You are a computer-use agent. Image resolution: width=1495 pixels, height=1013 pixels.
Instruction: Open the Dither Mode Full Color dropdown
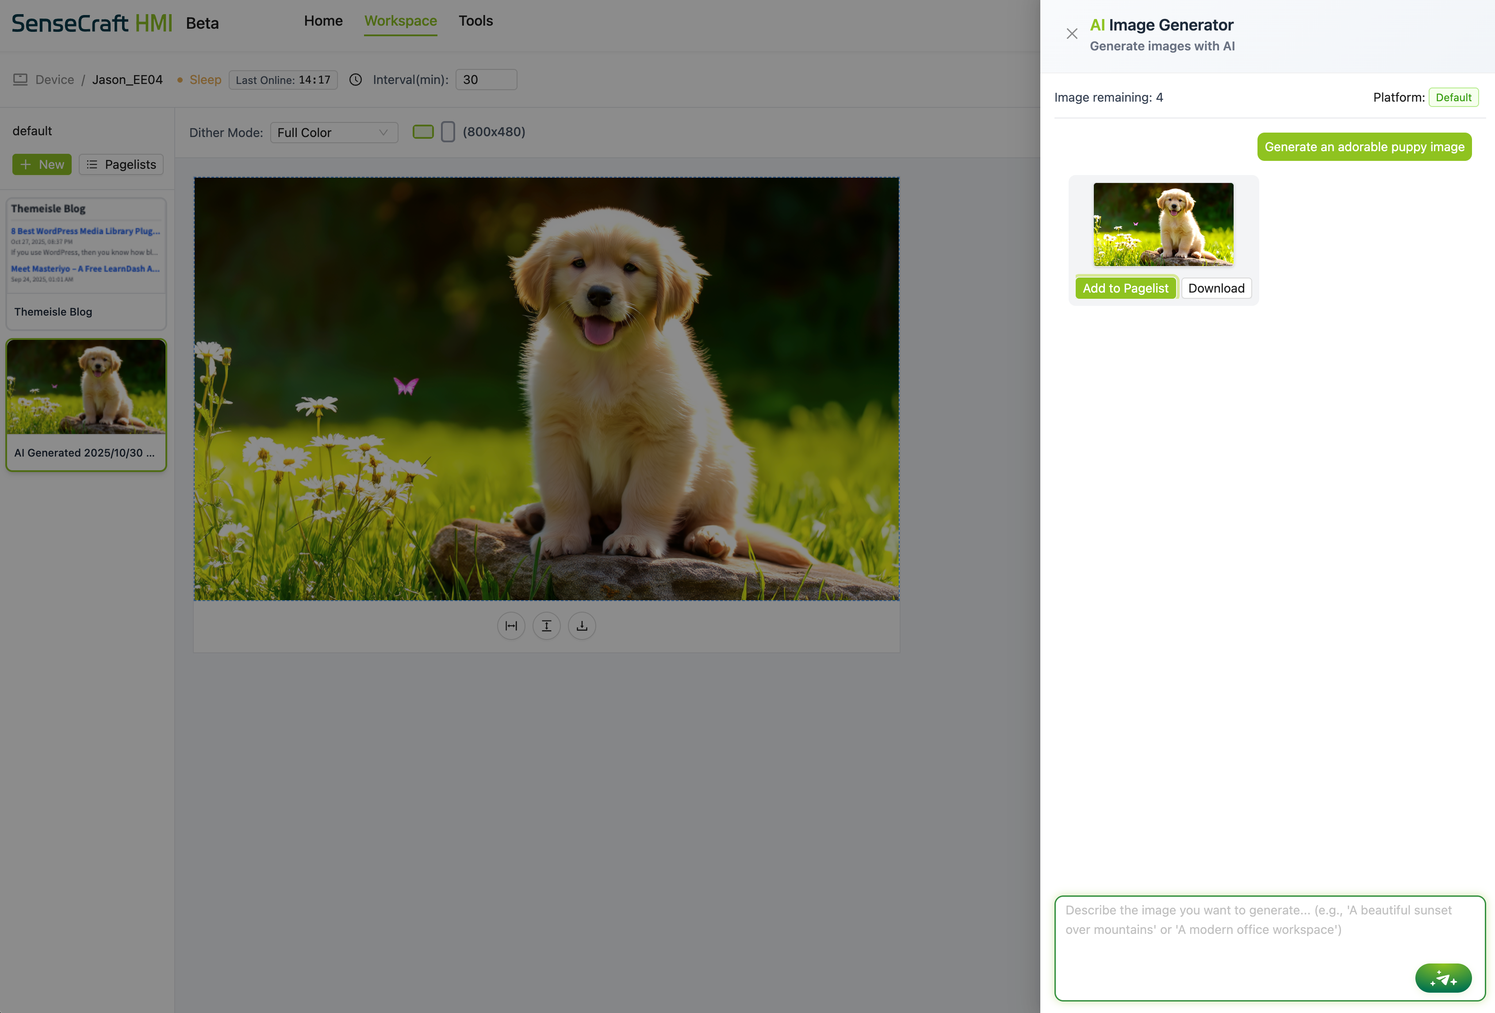click(333, 133)
